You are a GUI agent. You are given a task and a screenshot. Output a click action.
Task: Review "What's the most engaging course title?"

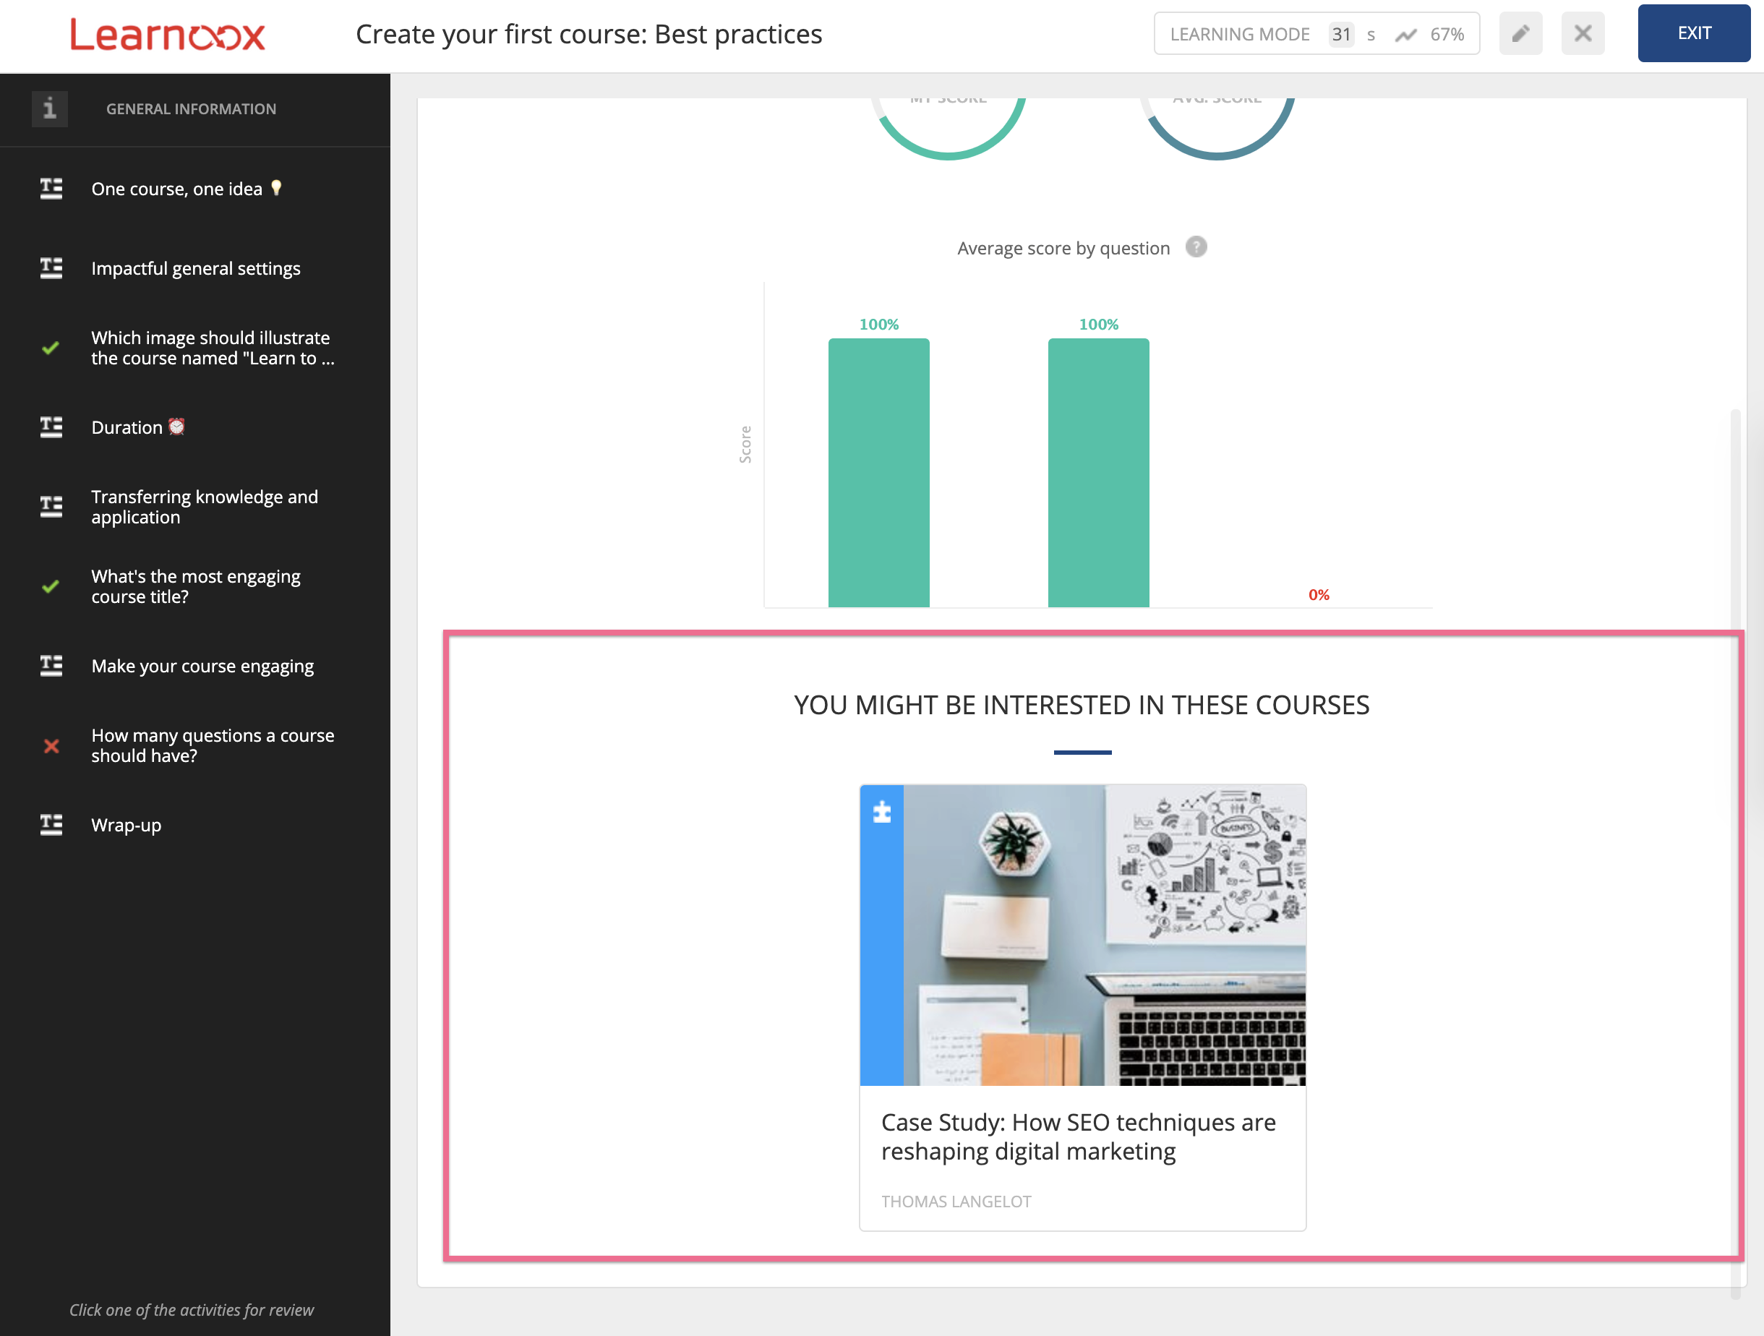(x=195, y=586)
